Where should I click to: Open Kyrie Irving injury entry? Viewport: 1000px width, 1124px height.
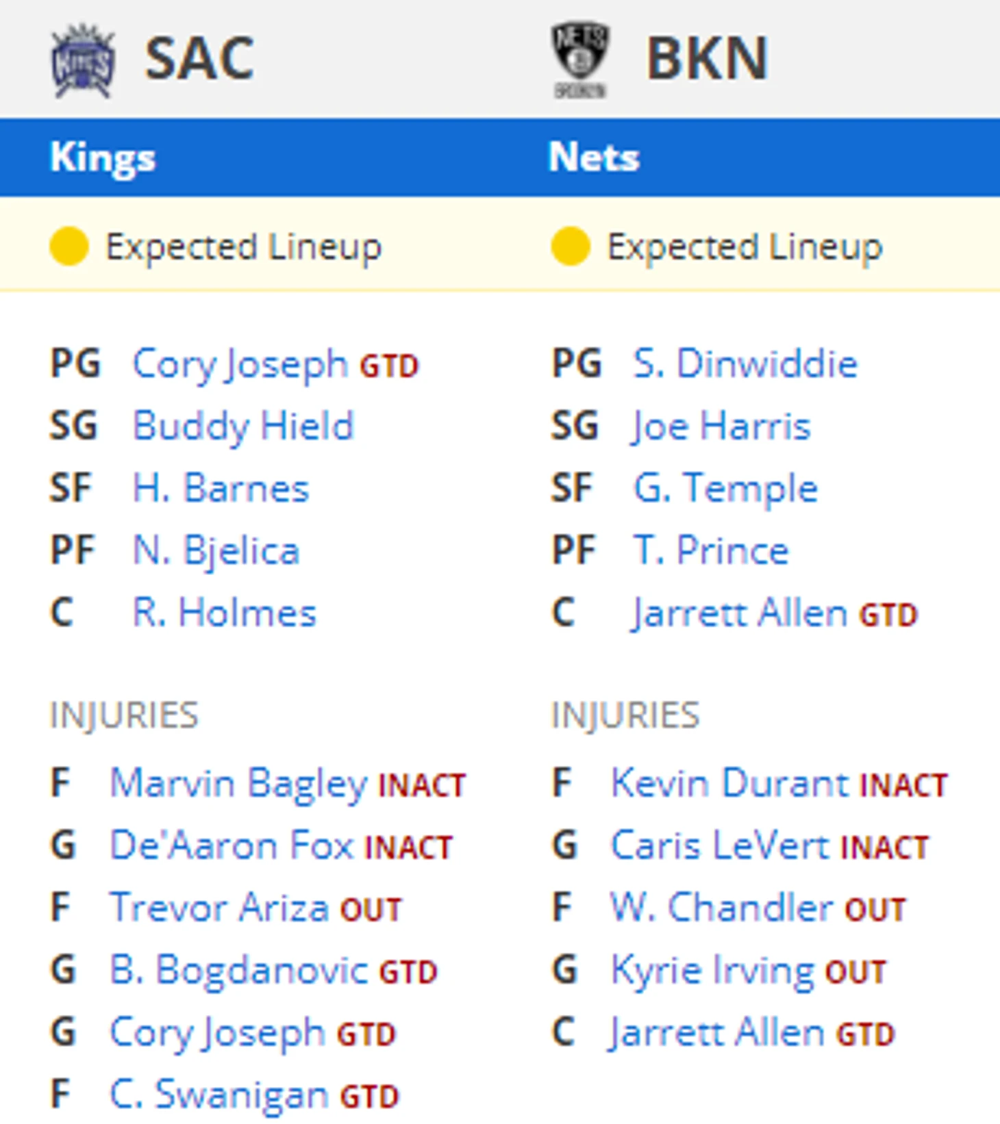712,971
